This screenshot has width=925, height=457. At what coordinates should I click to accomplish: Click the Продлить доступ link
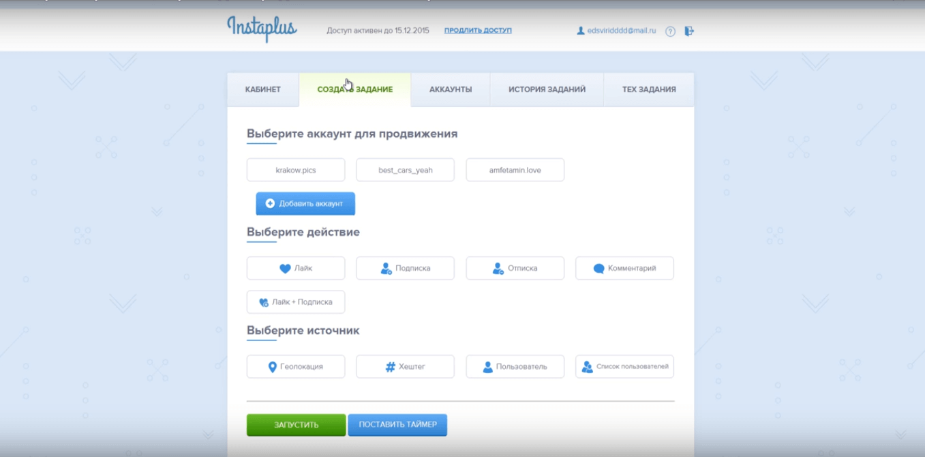click(x=478, y=31)
